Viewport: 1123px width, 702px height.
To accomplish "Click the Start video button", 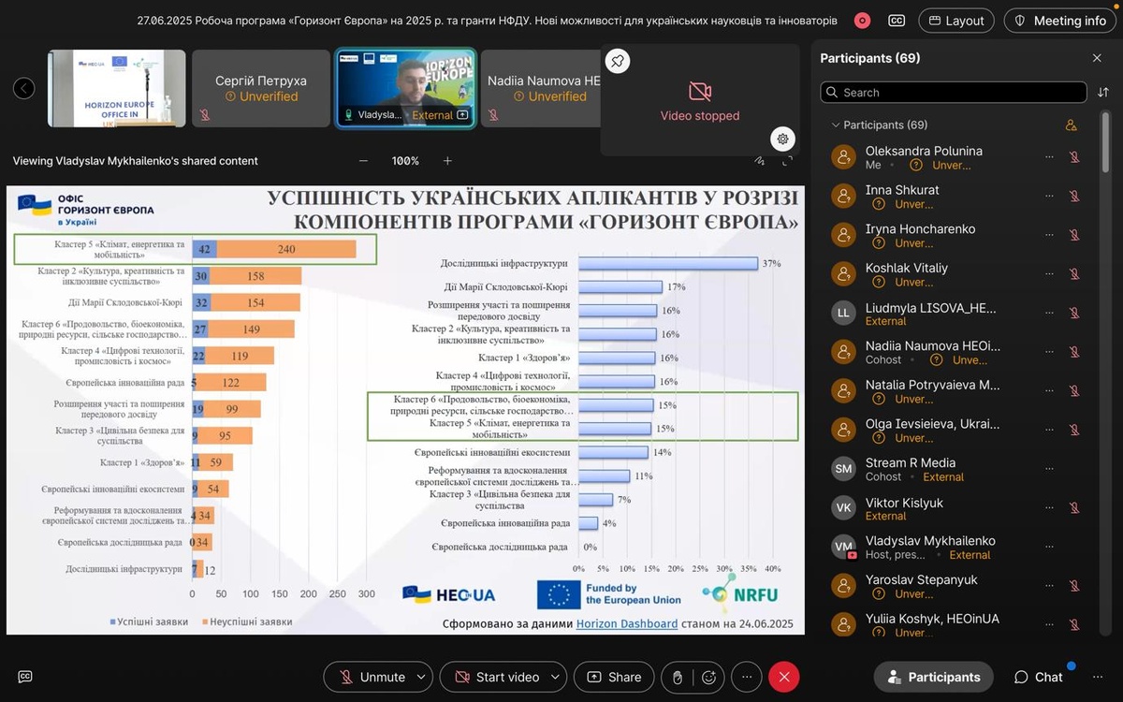I will coord(496,677).
